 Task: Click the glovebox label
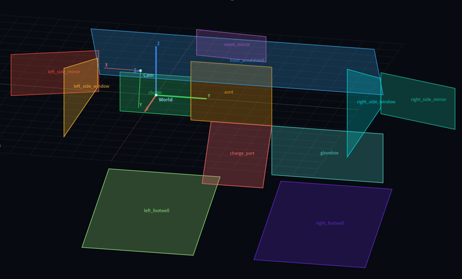coord(329,153)
